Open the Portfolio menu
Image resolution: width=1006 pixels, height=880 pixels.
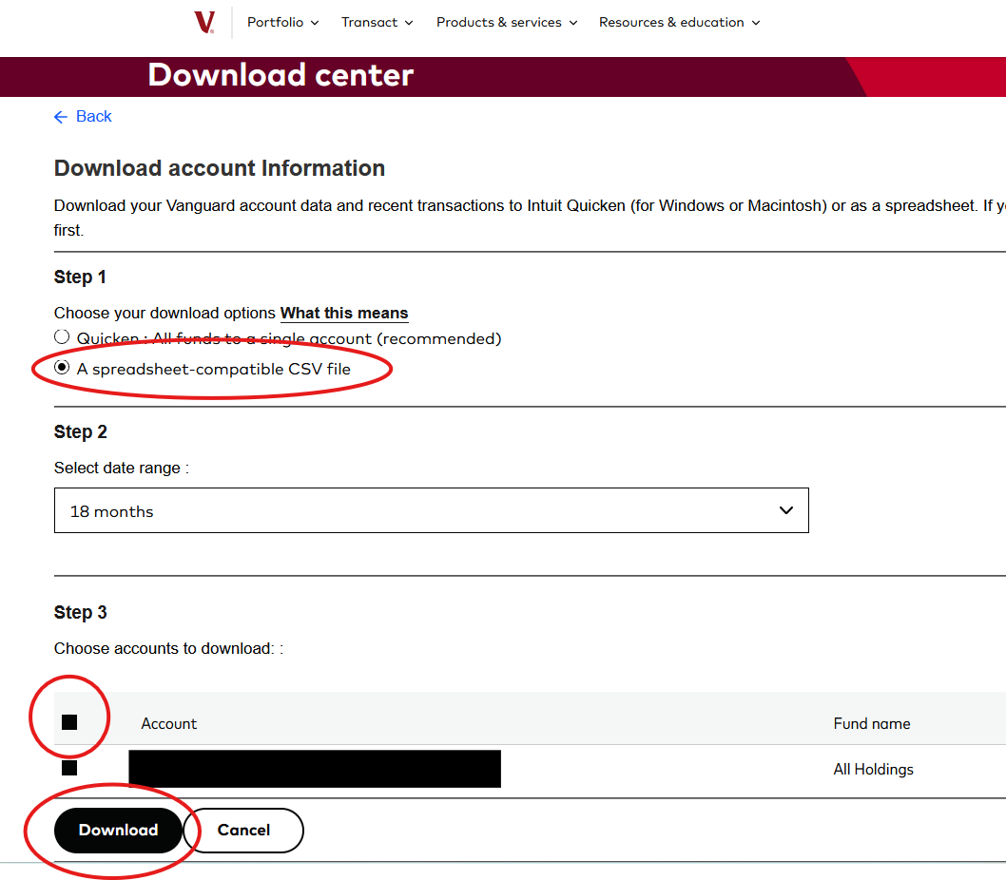coord(282,23)
